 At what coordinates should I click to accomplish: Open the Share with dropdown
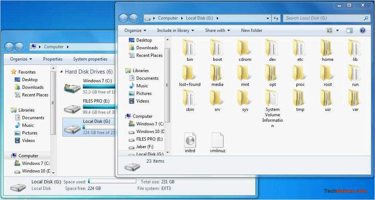click(x=217, y=30)
